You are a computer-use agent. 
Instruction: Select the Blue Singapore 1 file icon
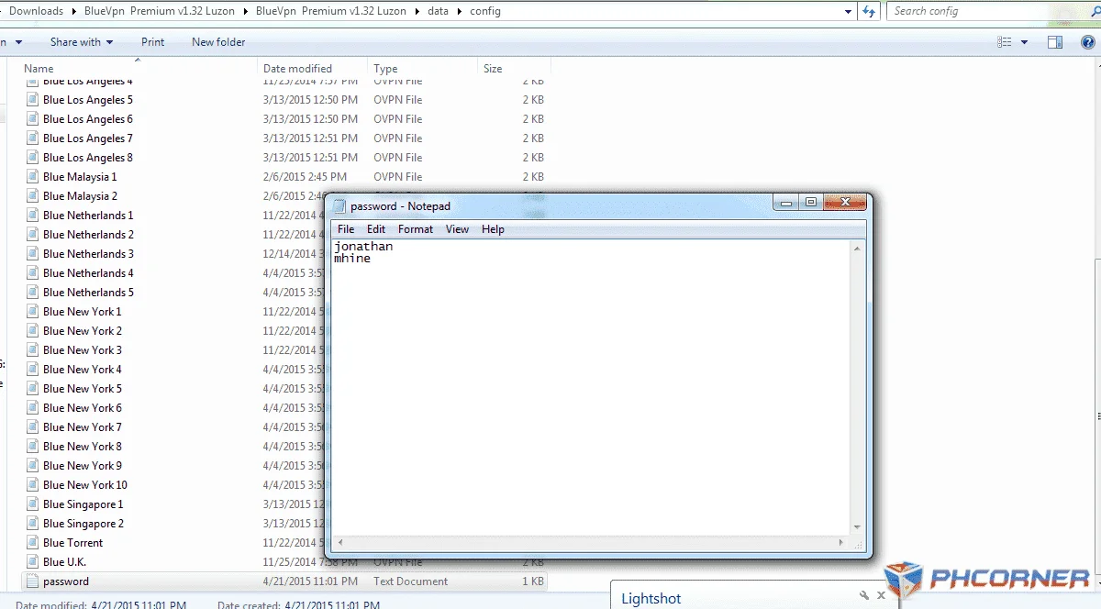point(33,504)
